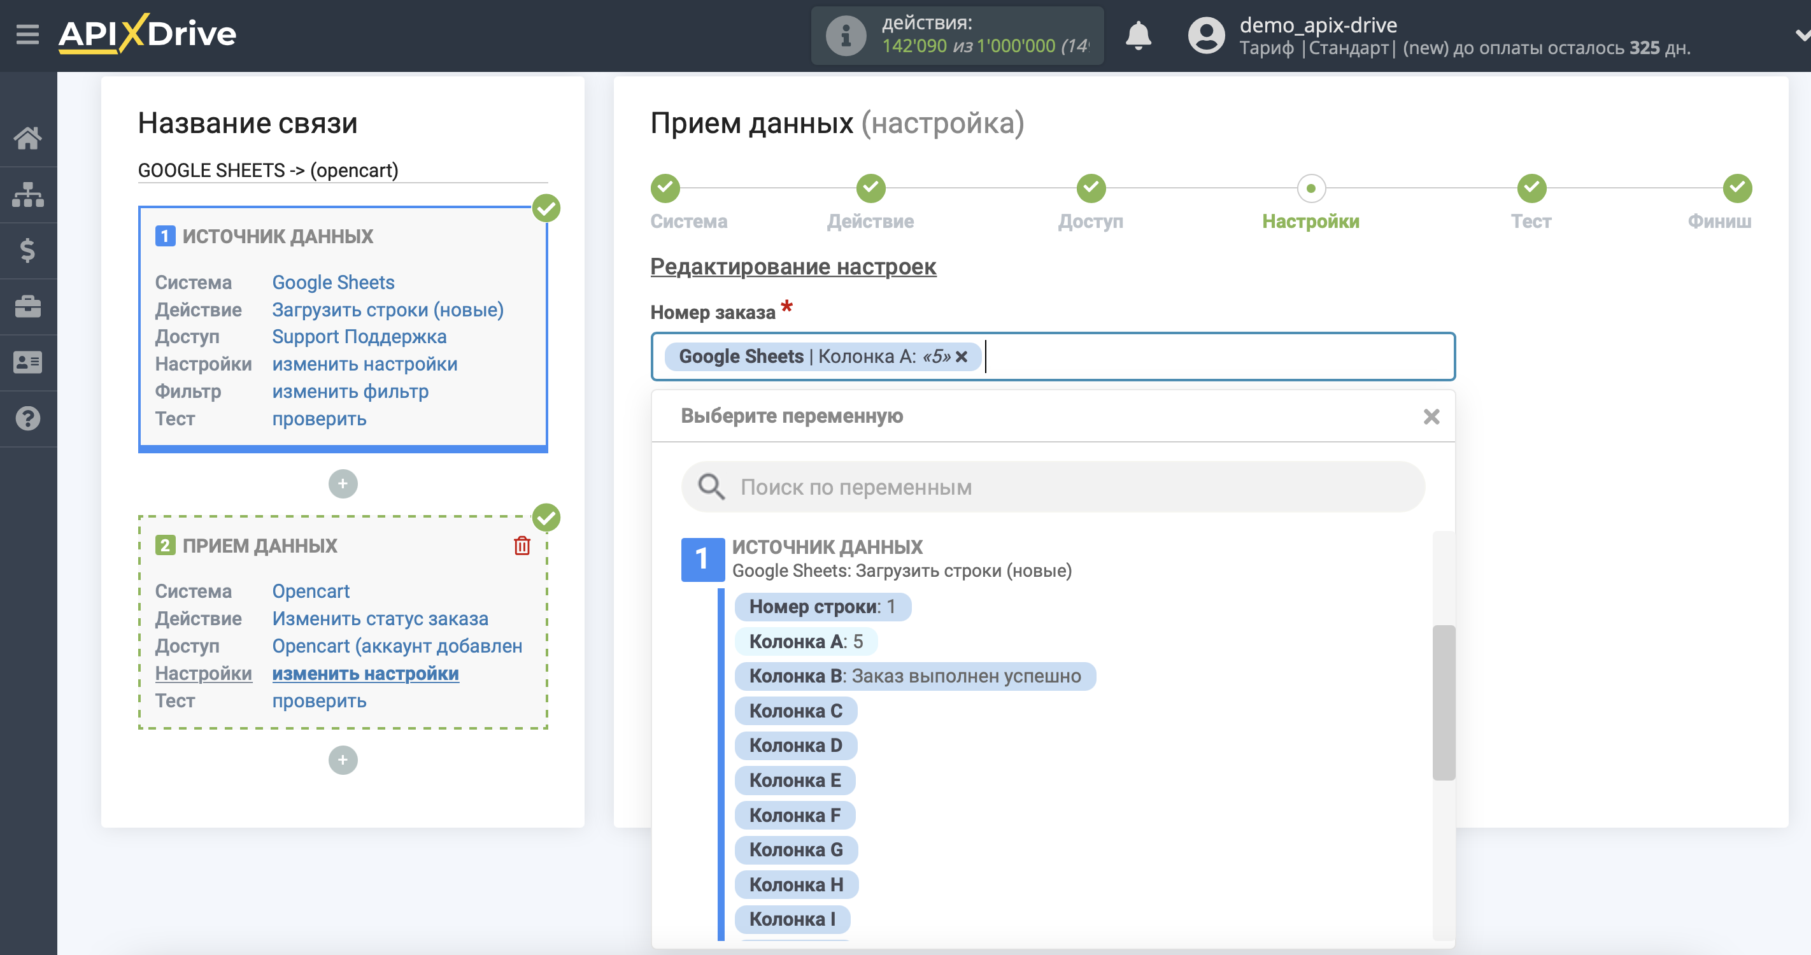
Task: Click the variable list scrollbar thumb
Action: [x=1444, y=702]
